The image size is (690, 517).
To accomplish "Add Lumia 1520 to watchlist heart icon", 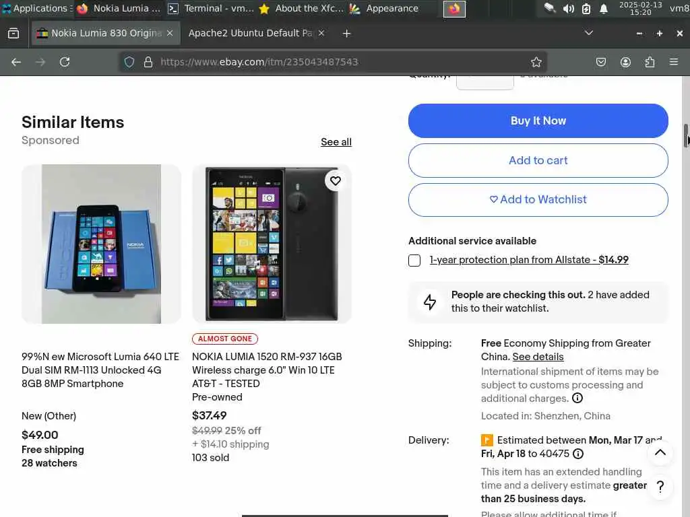I will point(336,180).
